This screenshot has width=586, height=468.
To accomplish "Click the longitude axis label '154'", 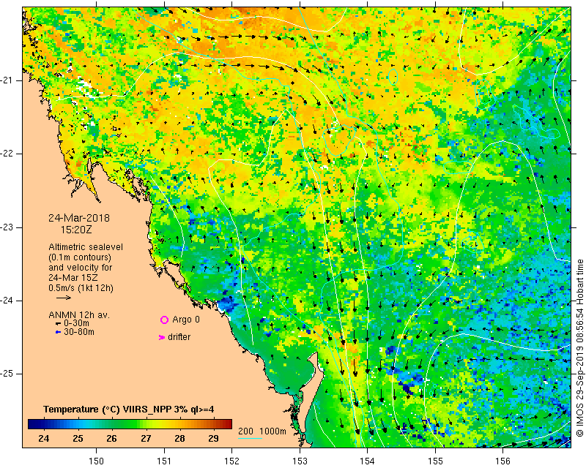I will [x=368, y=461].
